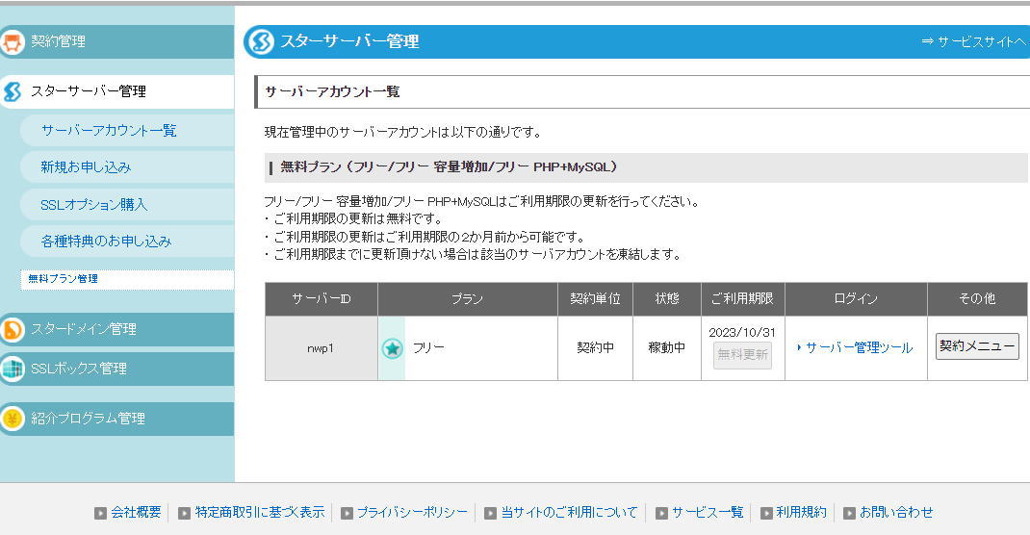Viewport: 1030px width, 535px height.
Task: Go to 各種特典のお申し込み
Action: point(106,242)
